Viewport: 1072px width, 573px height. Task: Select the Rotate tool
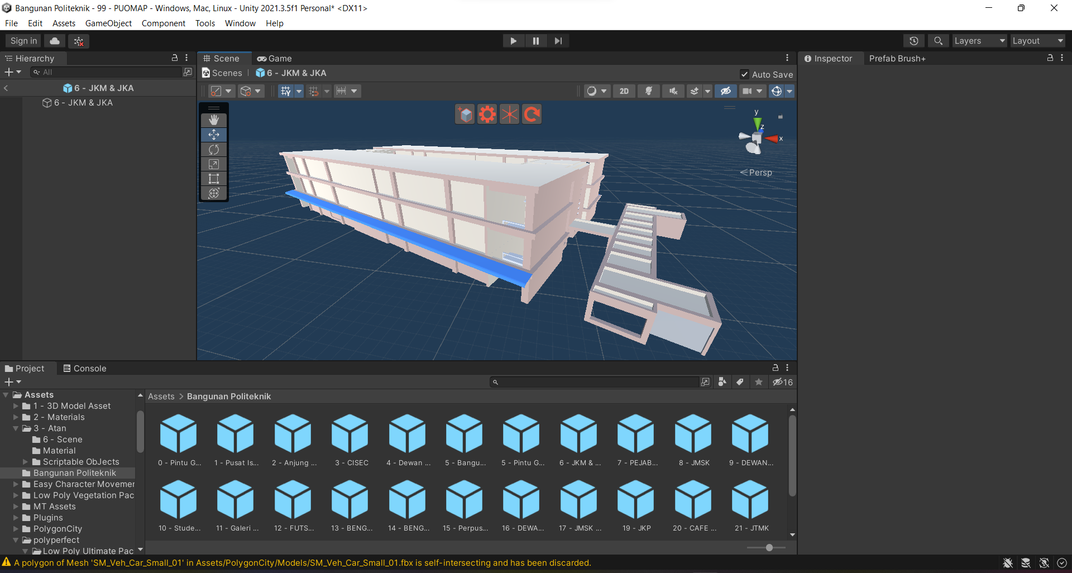(214, 150)
